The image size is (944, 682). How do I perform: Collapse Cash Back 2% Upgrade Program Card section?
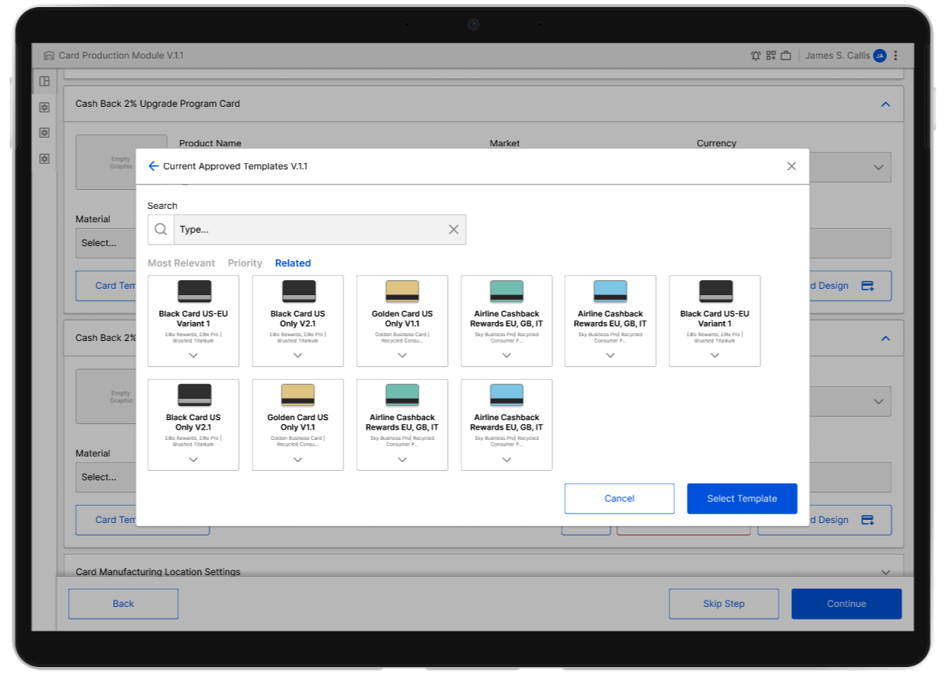885,104
